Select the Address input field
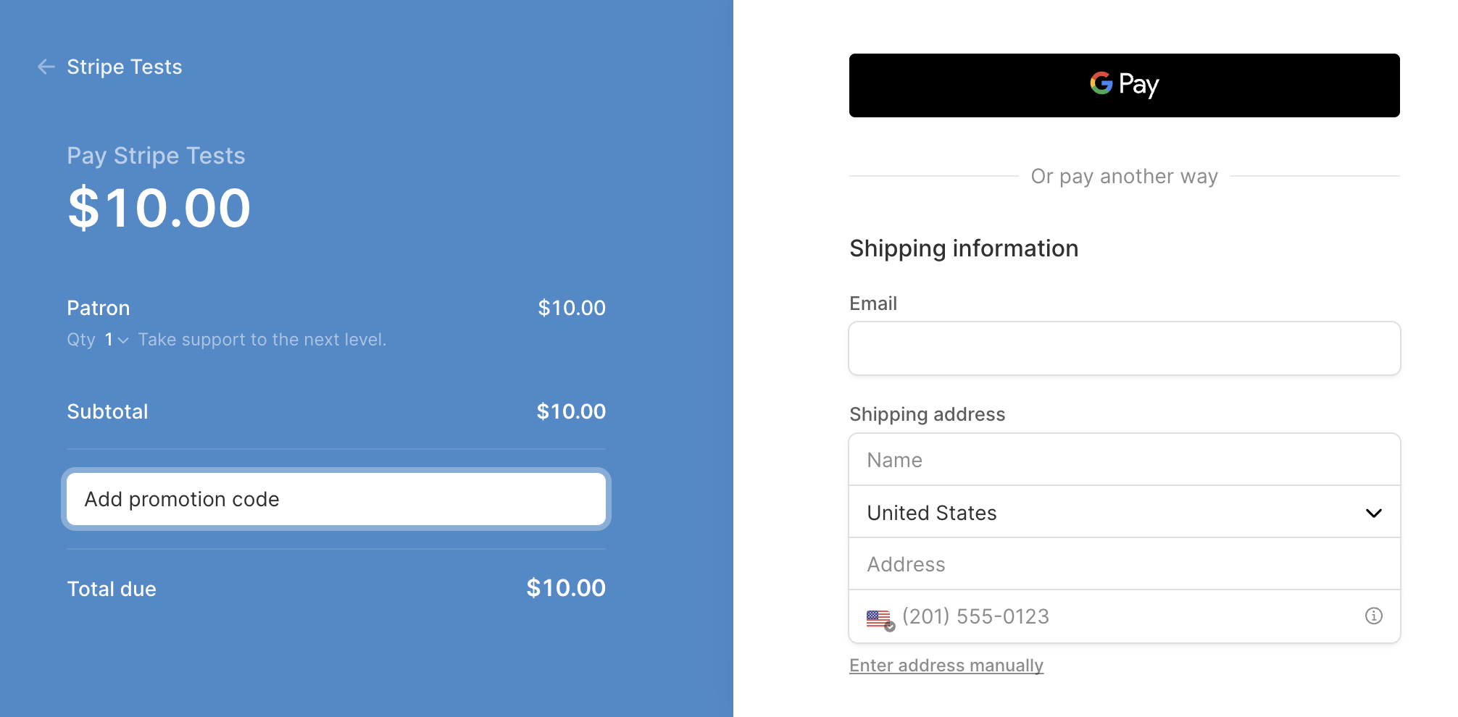The width and height of the screenshot is (1458, 717). tap(1124, 564)
